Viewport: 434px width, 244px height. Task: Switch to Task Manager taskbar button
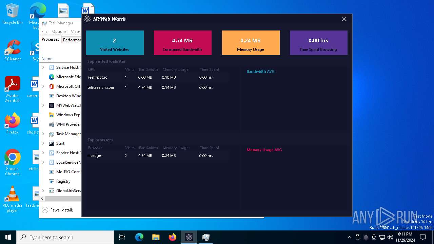pos(206,237)
